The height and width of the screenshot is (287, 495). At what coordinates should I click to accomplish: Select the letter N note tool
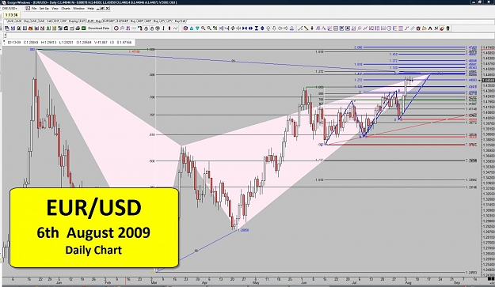click(436, 28)
